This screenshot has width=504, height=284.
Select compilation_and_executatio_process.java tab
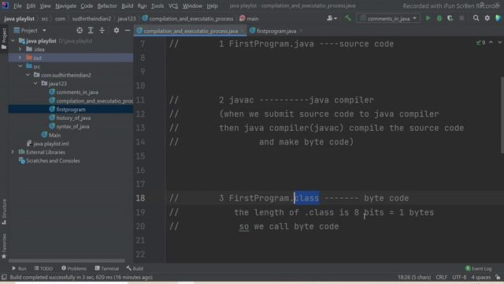[191, 31]
